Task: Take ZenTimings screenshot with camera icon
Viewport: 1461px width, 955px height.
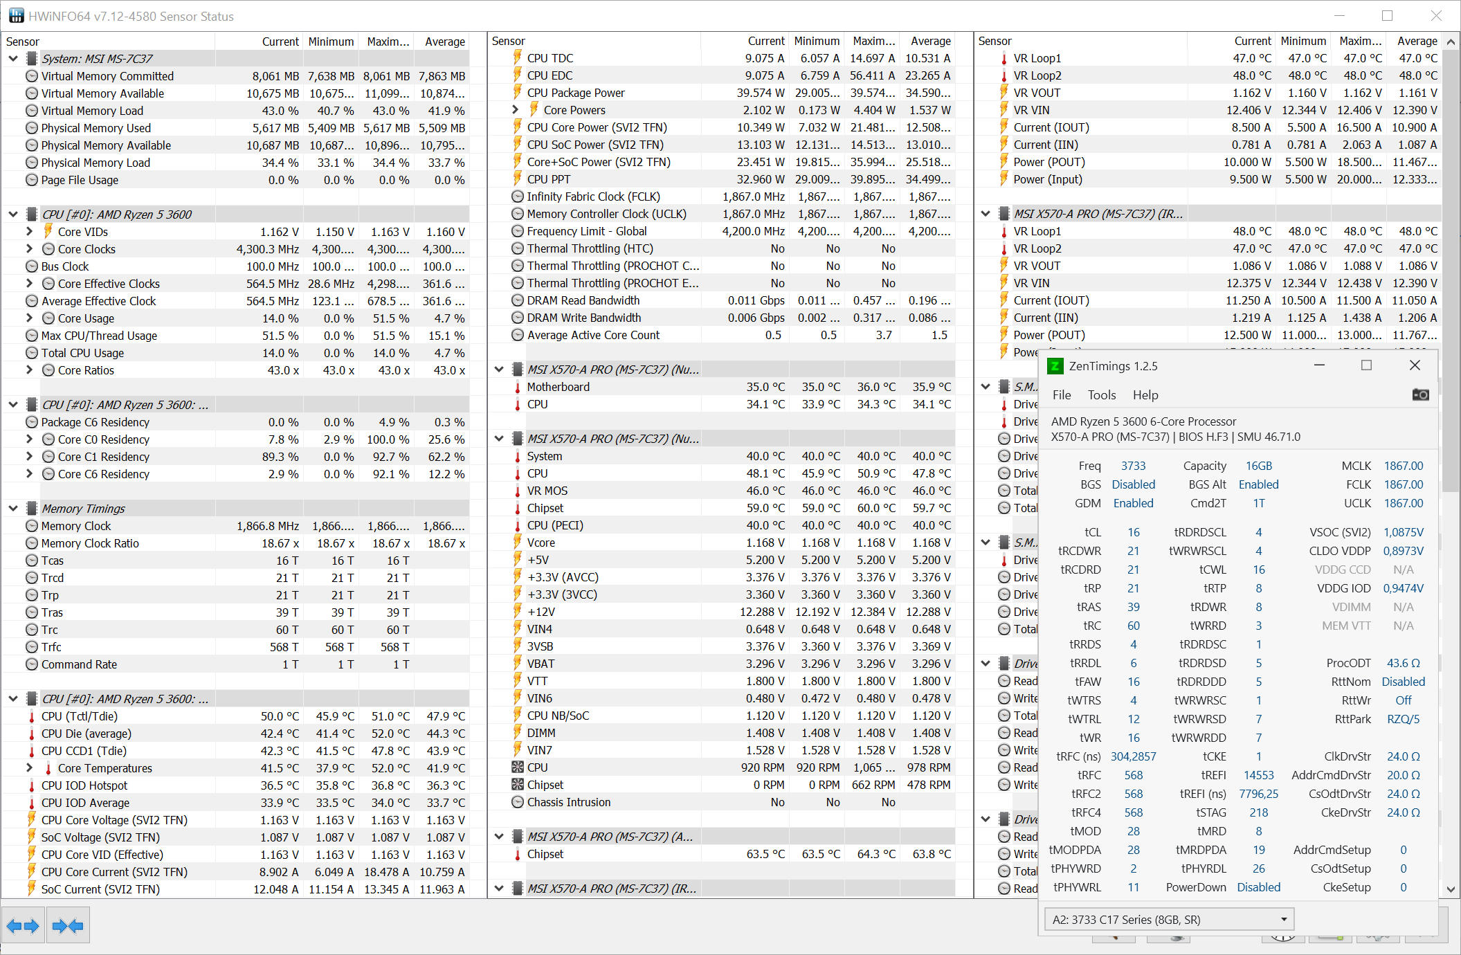Action: point(1420,394)
